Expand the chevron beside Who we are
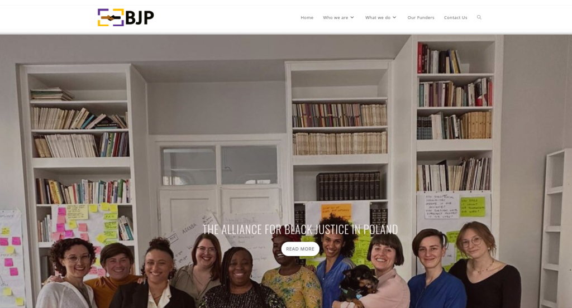The width and height of the screenshot is (572, 308). click(352, 17)
